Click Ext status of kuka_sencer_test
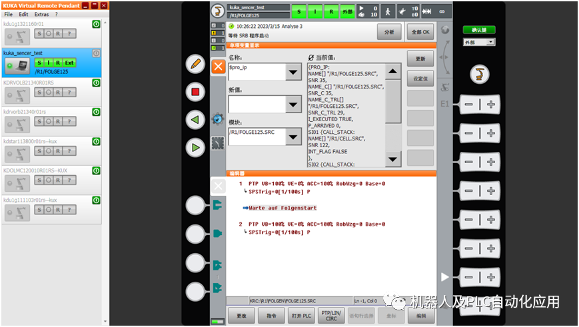The width and height of the screenshot is (579, 327). (x=69, y=63)
